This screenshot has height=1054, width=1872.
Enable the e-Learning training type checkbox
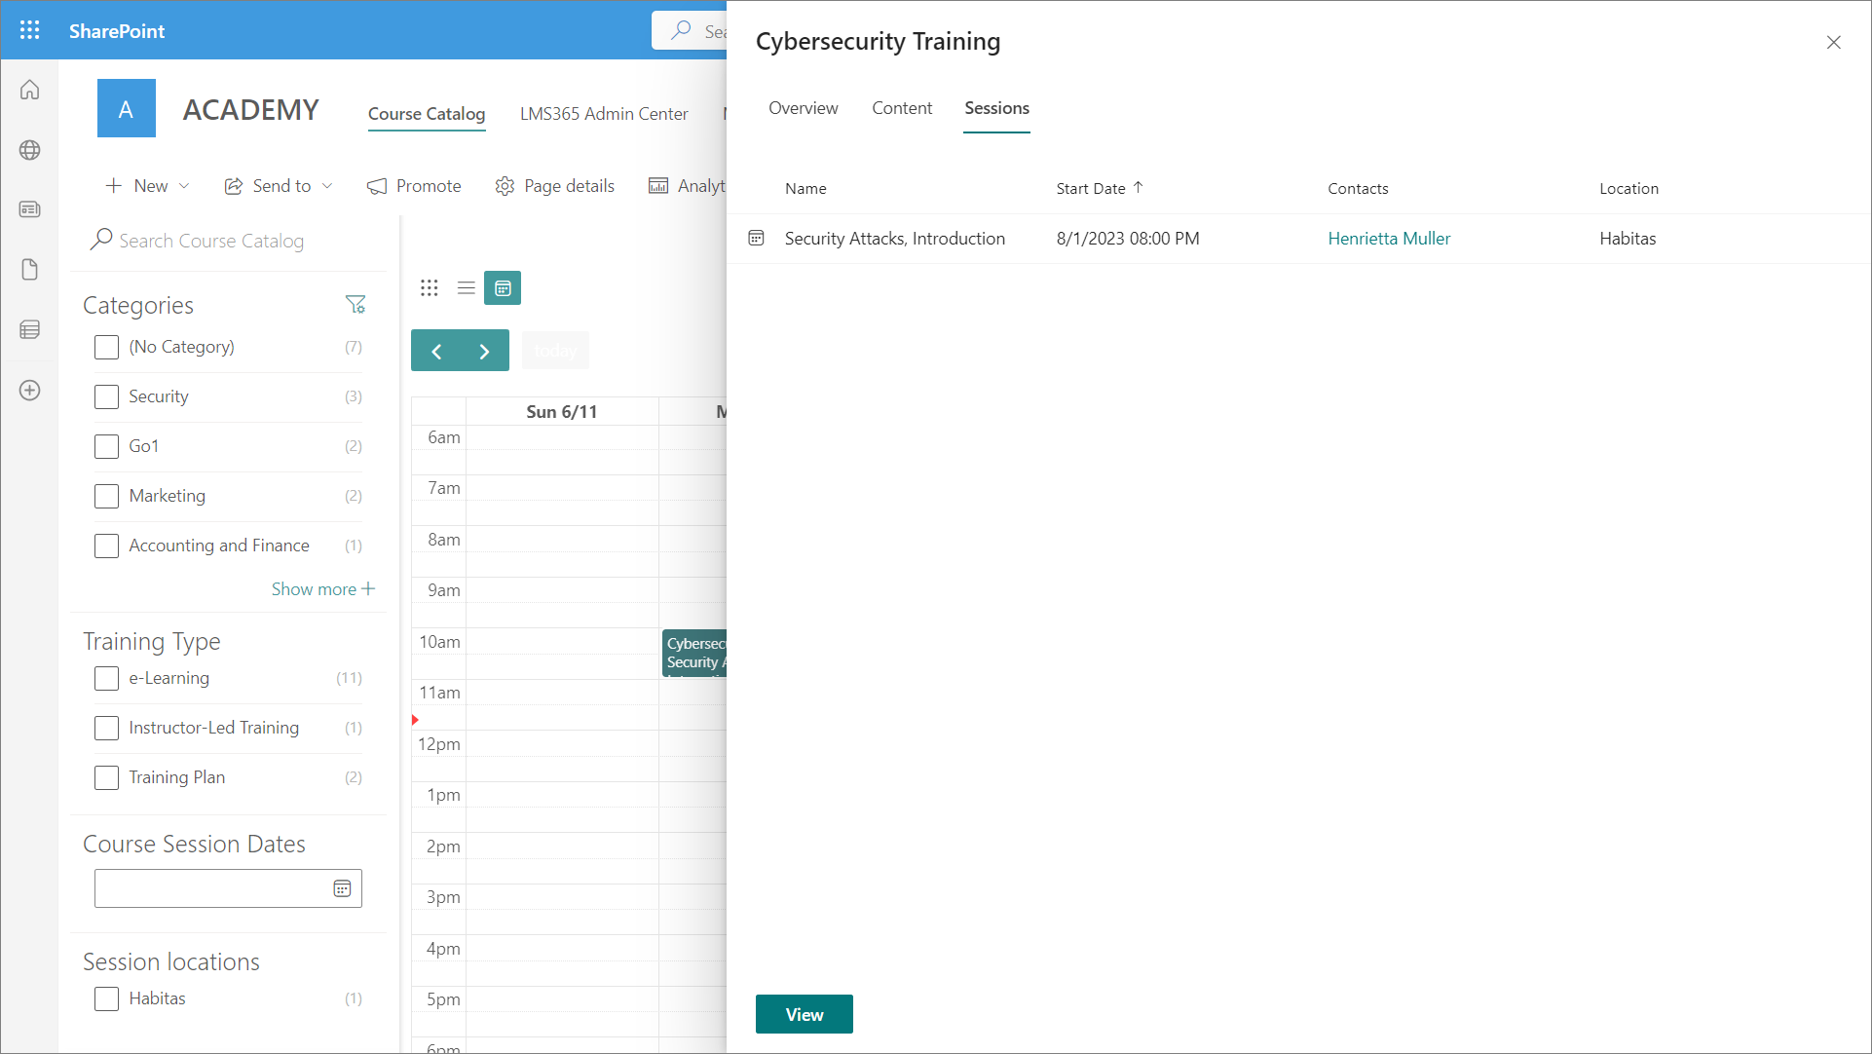(106, 678)
